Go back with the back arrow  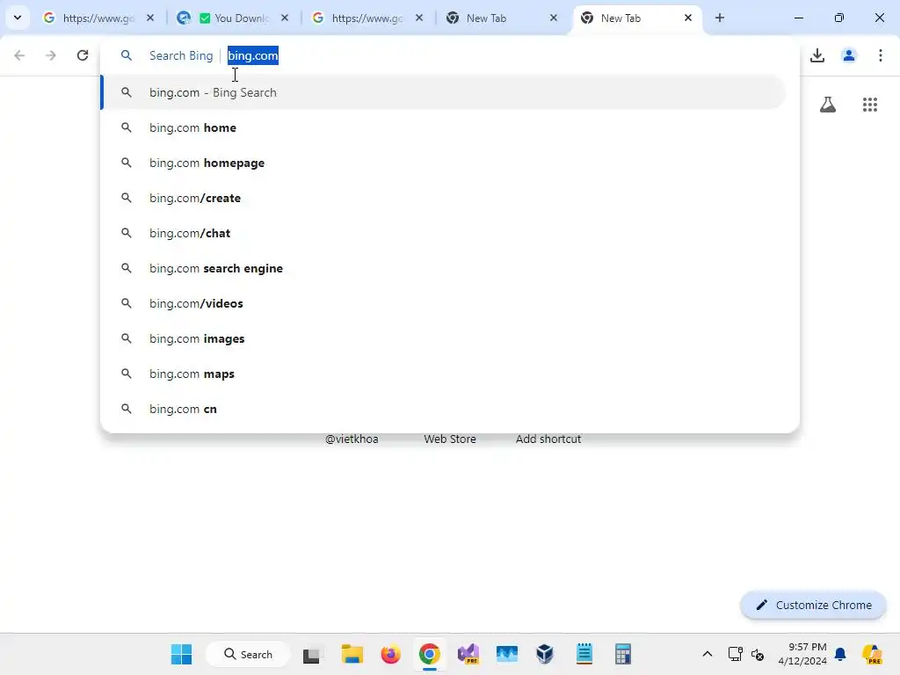[19, 55]
